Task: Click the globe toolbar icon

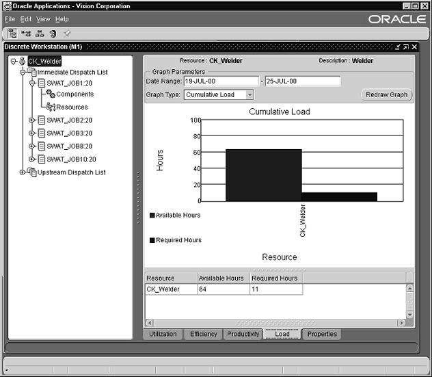Action: [x=53, y=34]
